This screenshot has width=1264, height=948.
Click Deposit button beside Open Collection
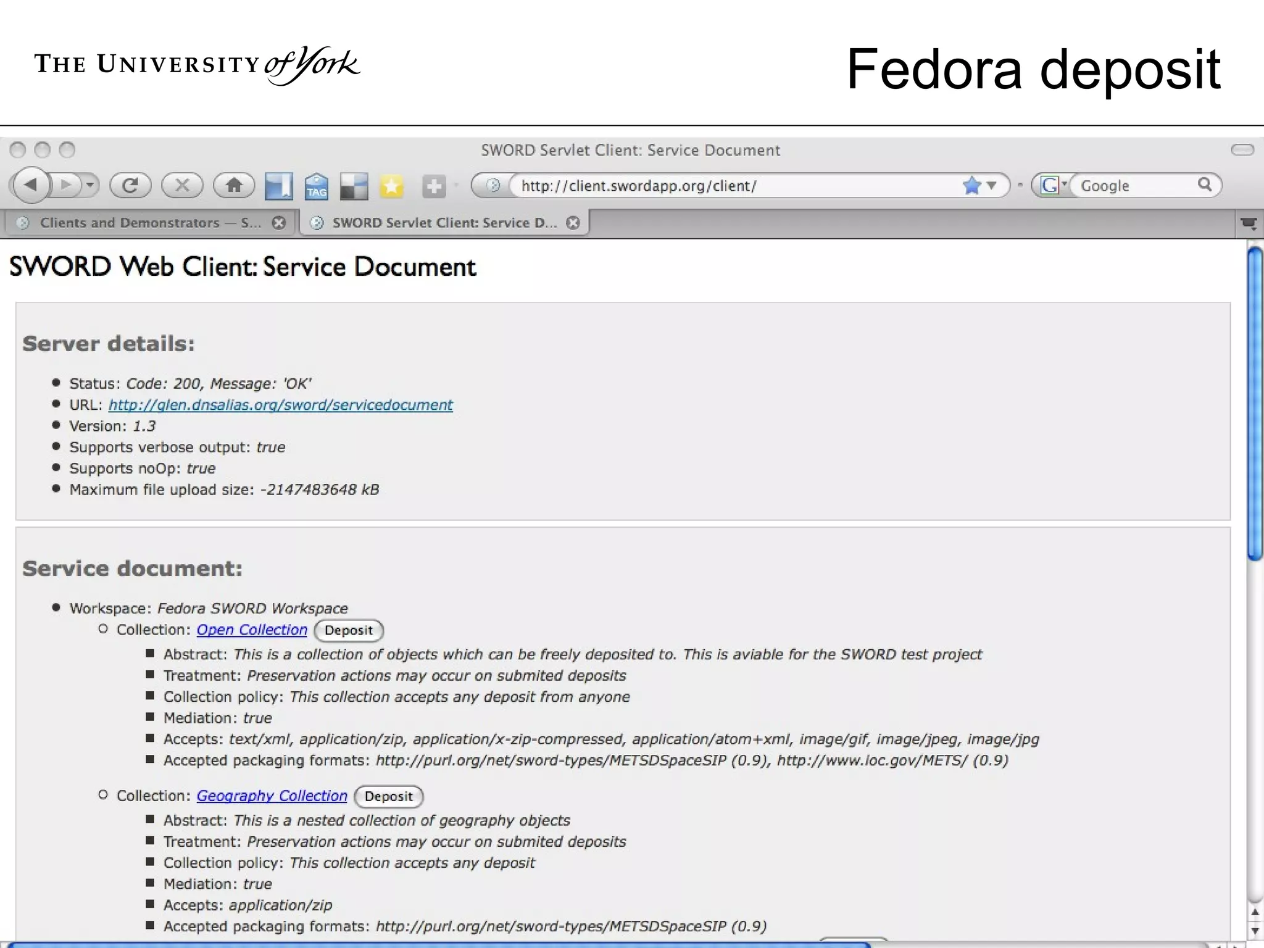pos(349,630)
